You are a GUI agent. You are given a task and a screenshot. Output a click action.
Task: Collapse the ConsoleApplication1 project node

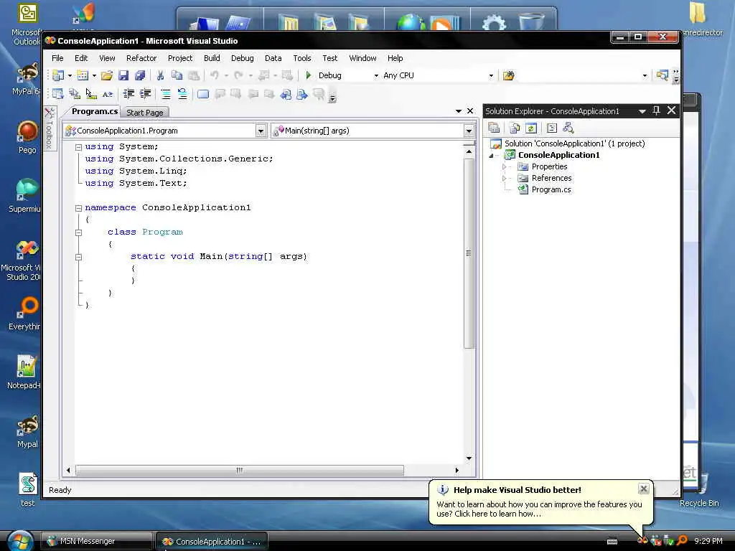[x=491, y=156]
